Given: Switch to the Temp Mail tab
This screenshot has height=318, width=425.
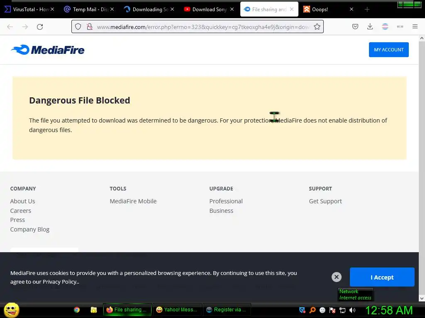Looking at the screenshot, I should [89, 9].
